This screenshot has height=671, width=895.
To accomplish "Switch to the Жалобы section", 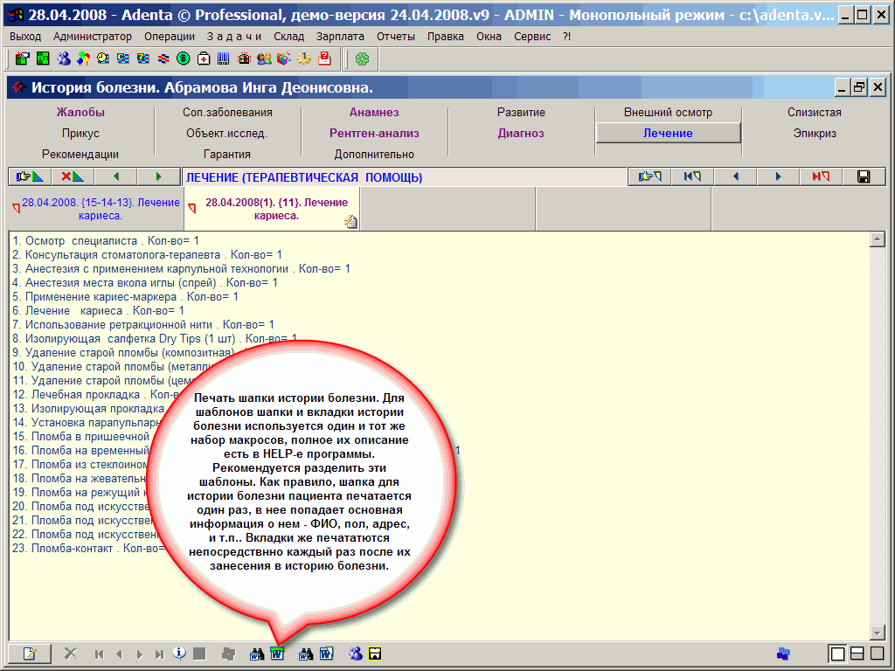I will pyautogui.click(x=80, y=113).
